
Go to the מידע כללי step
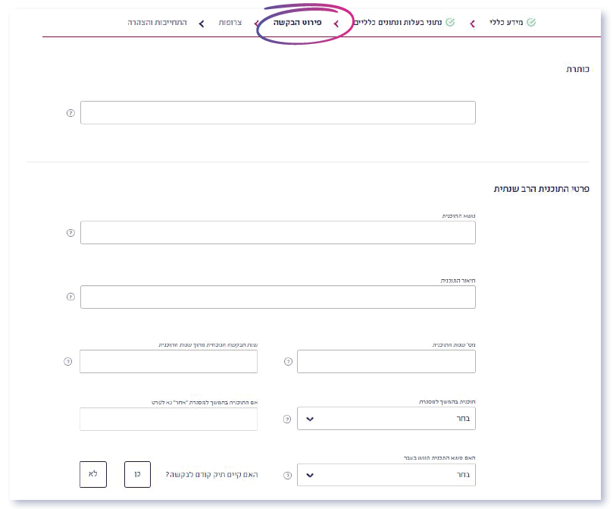(x=507, y=23)
